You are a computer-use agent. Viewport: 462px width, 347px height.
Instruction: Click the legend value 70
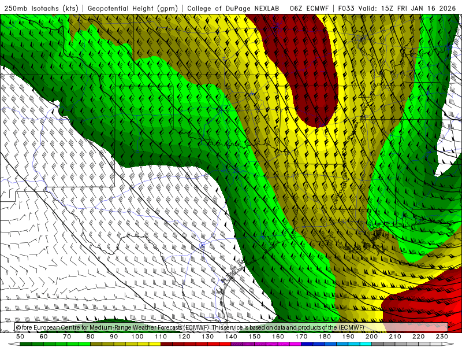tap(67, 337)
